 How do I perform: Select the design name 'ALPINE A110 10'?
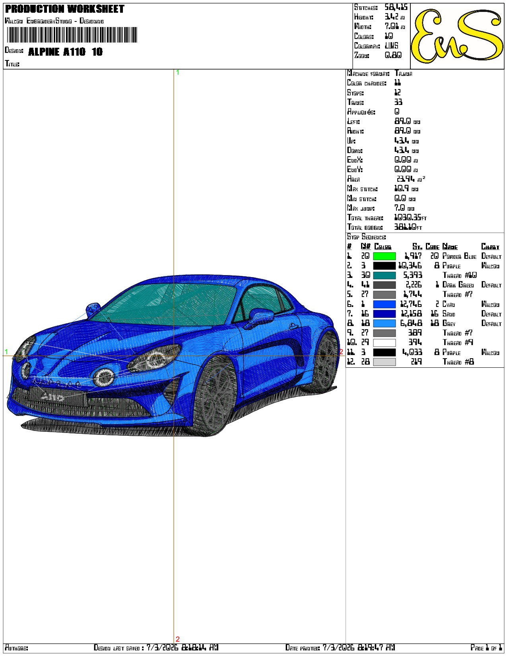pos(66,52)
